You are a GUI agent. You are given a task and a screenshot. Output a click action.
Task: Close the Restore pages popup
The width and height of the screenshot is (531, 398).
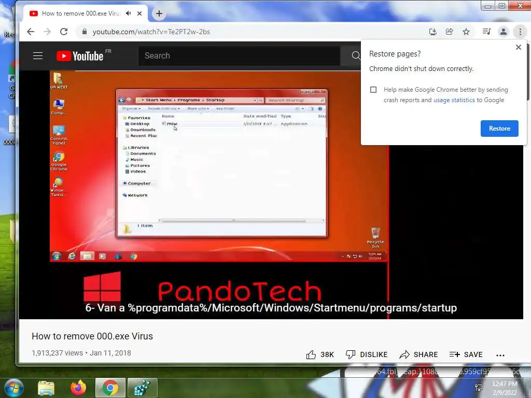point(519,47)
